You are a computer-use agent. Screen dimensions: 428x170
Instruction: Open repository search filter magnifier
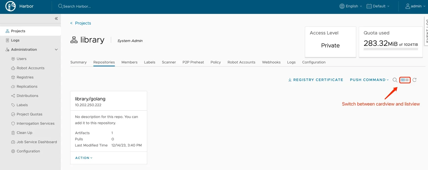tap(395, 80)
